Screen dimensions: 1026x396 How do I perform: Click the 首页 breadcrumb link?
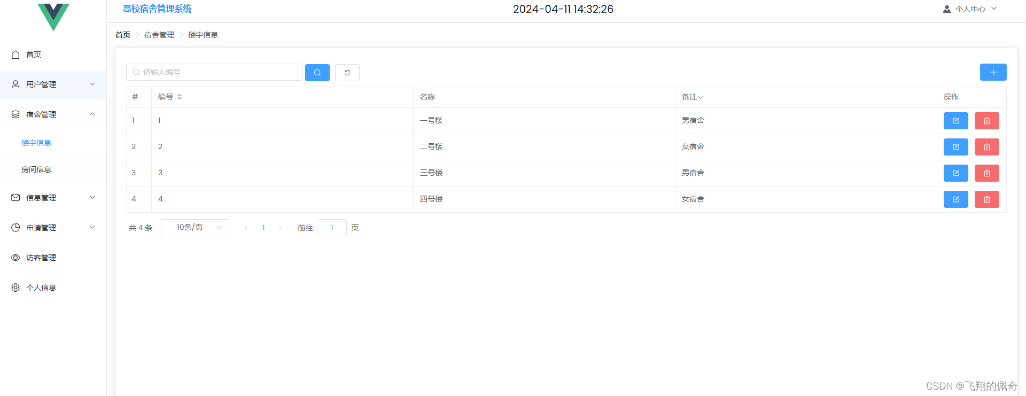point(123,35)
